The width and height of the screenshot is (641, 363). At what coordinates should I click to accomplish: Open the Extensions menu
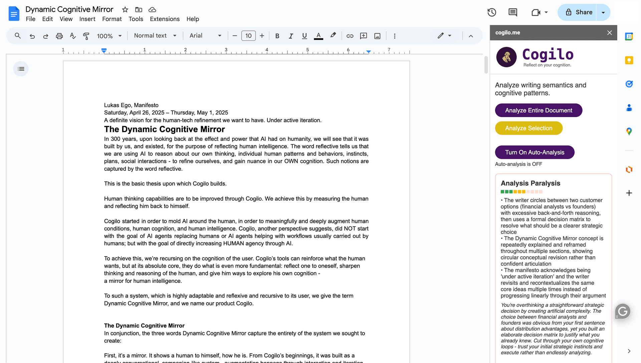[x=165, y=19]
